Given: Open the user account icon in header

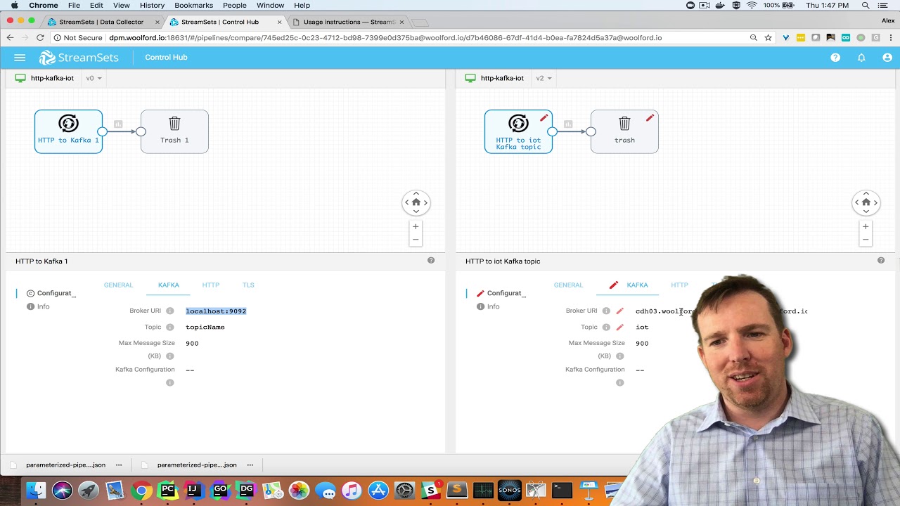Looking at the screenshot, I should coord(887,58).
